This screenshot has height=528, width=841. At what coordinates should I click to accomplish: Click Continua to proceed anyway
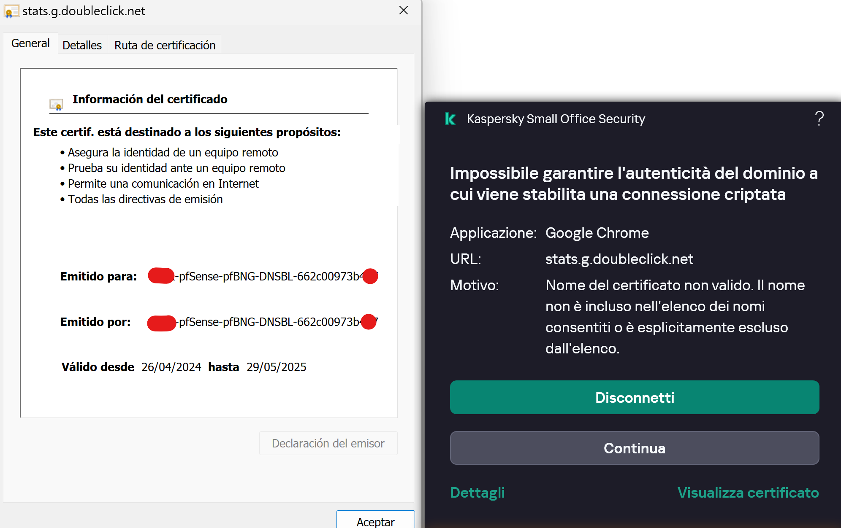click(634, 448)
